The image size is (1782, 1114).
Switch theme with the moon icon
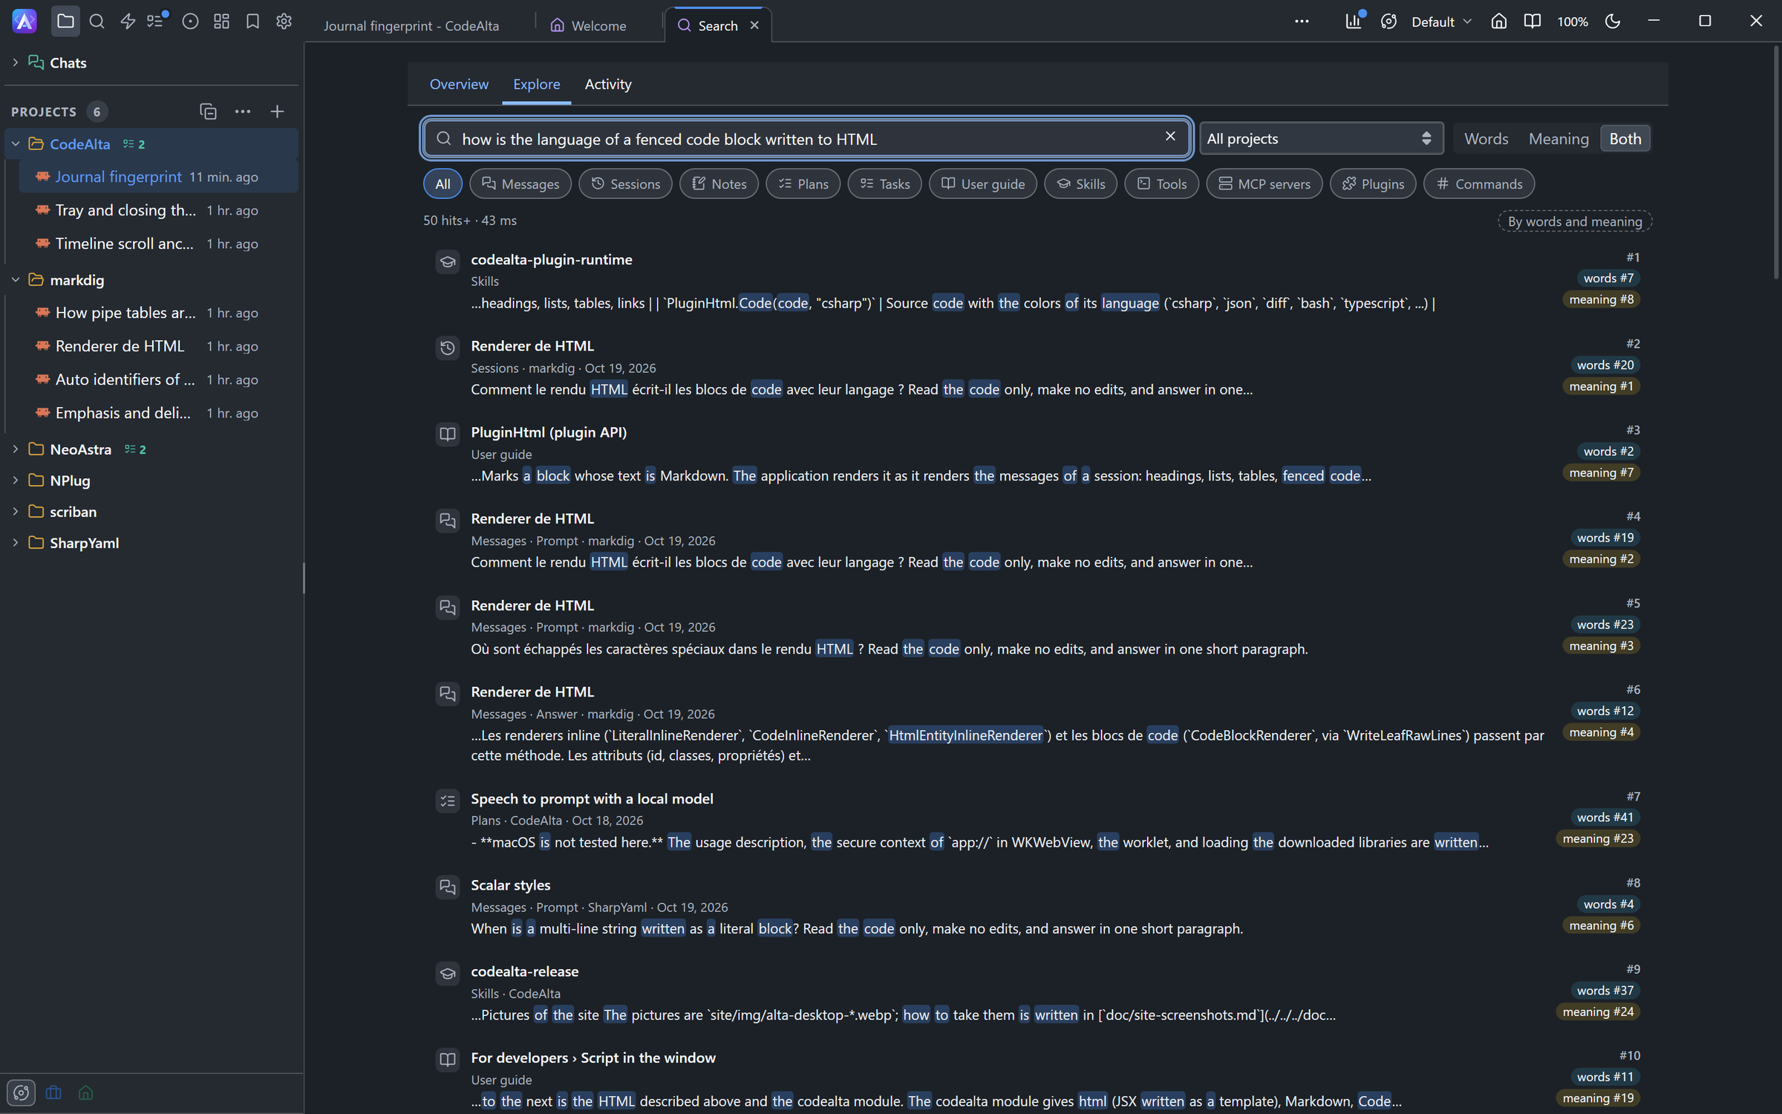[1612, 22]
